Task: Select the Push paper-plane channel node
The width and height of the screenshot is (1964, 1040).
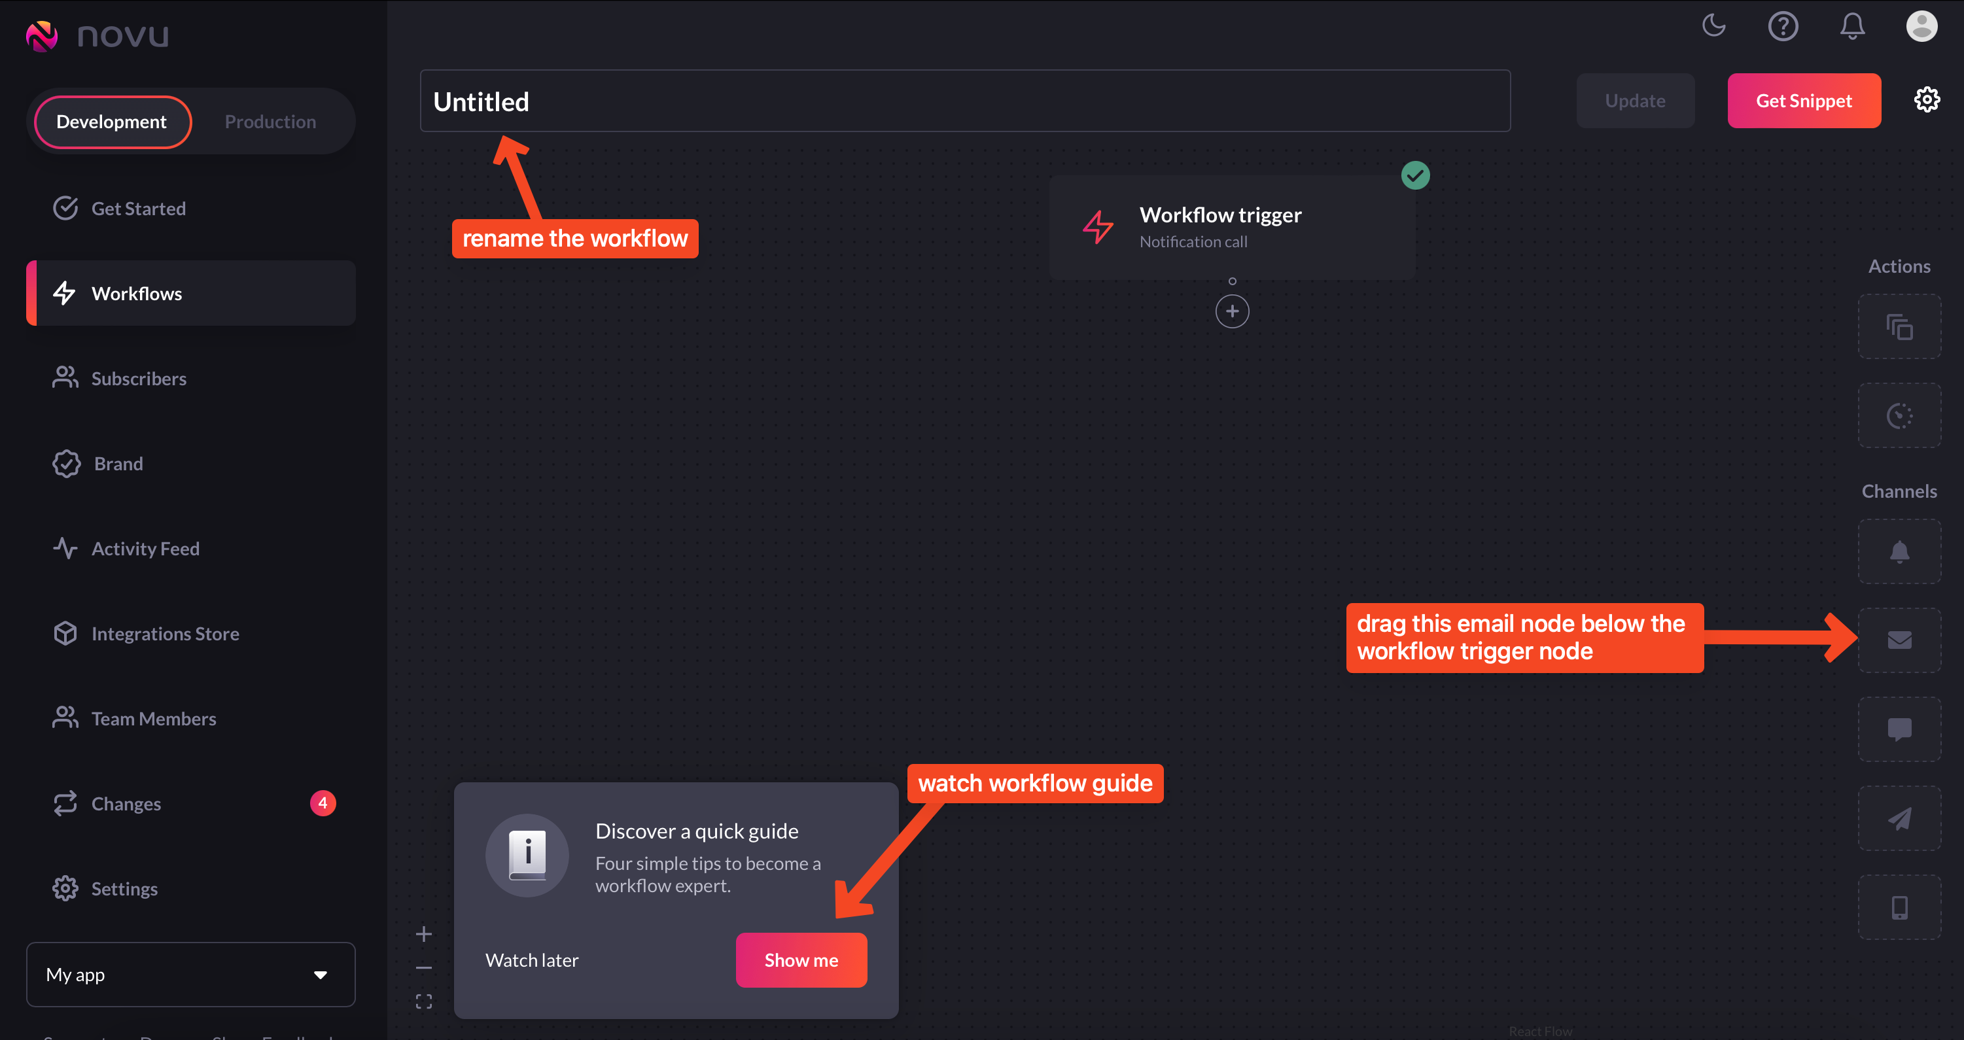Action: point(1899,818)
